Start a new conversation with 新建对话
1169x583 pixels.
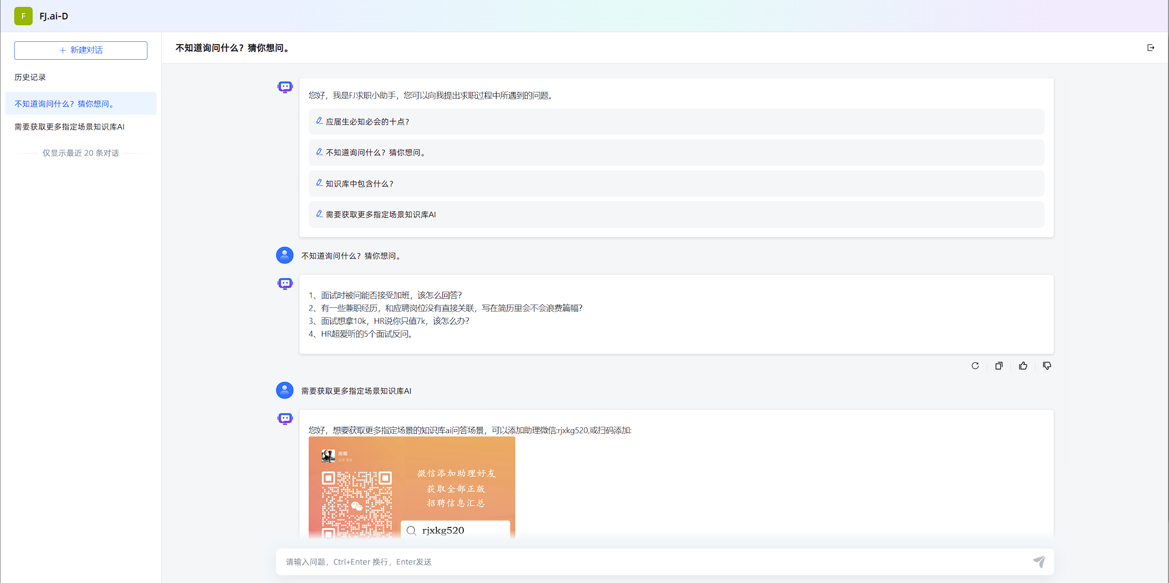pos(81,50)
